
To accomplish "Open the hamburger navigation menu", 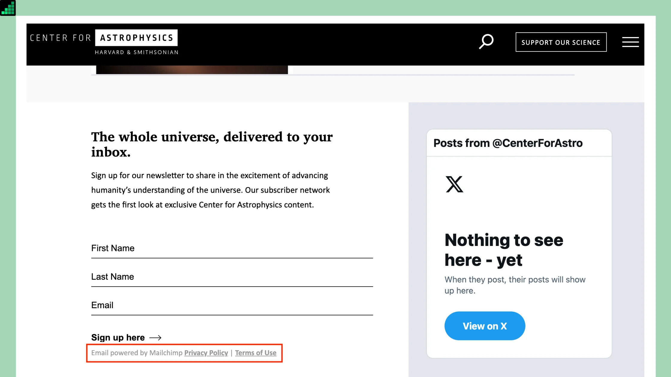I will [x=630, y=42].
